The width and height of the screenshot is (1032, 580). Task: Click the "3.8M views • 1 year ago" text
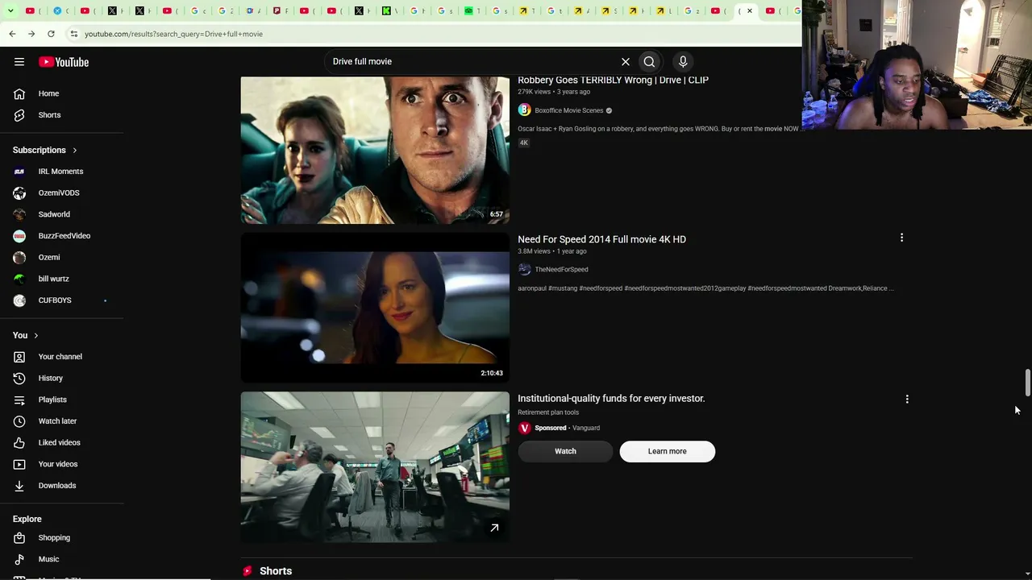(x=551, y=251)
